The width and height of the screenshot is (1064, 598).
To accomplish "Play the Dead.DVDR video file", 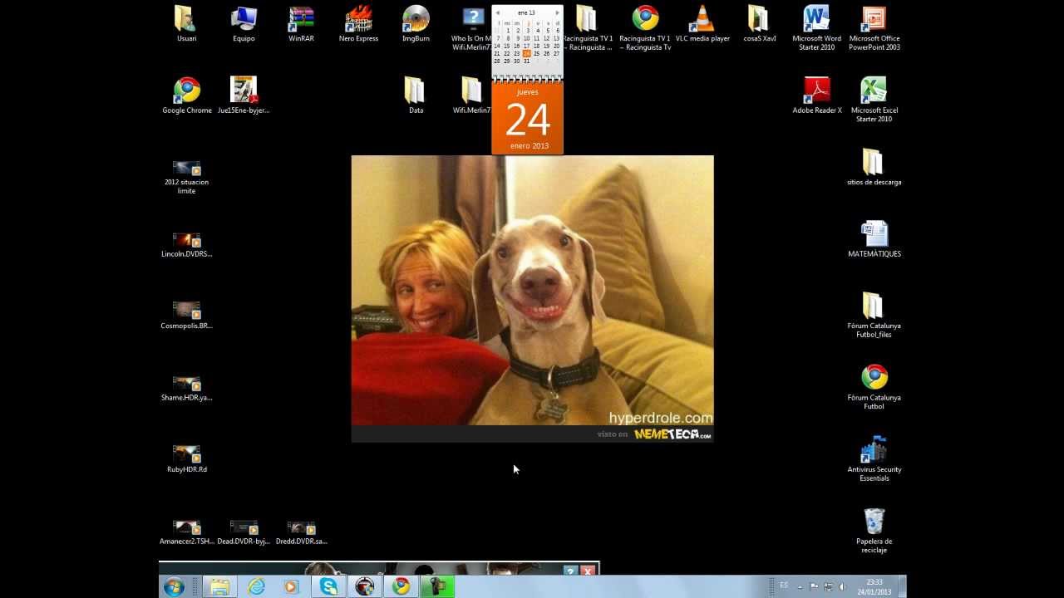I will (x=244, y=532).
